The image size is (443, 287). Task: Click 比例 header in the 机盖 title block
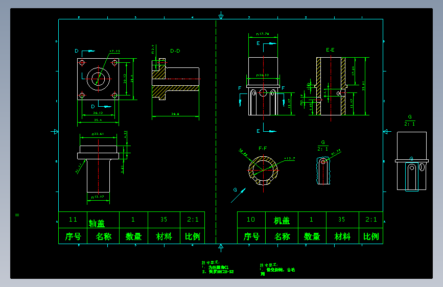point(371,236)
